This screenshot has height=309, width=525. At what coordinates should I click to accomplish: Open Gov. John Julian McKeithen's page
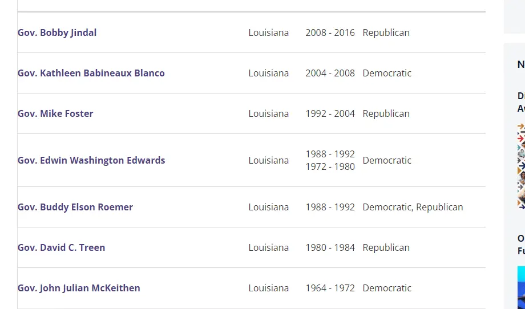[x=79, y=288]
